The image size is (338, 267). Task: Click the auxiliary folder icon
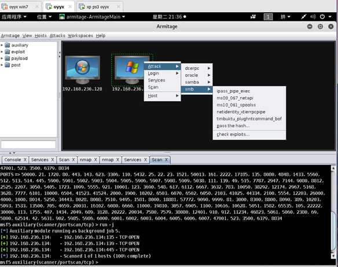pos(8,45)
